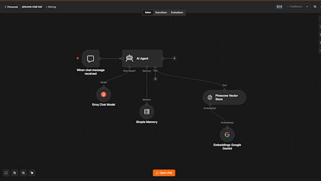
Task: Select the Groq Chat Model node
Action: click(x=103, y=94)
